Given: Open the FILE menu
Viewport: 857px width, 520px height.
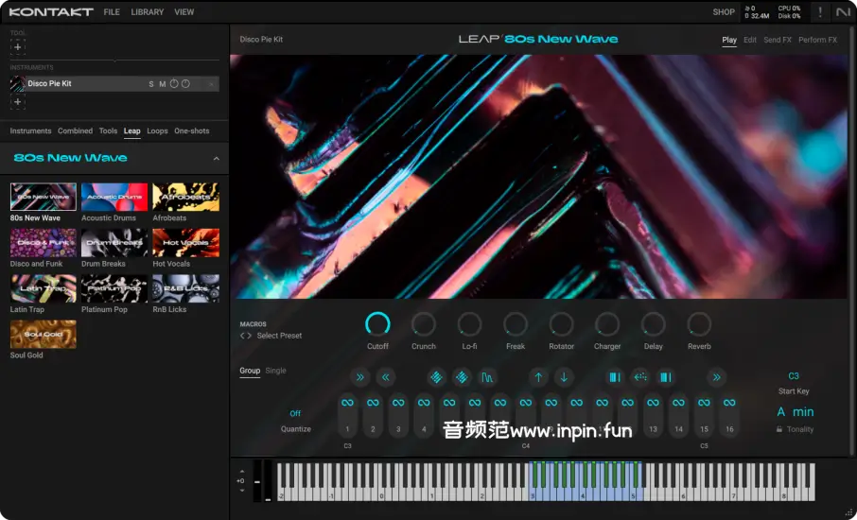Looking at the screenshot, I should click(x=112, y=12).
